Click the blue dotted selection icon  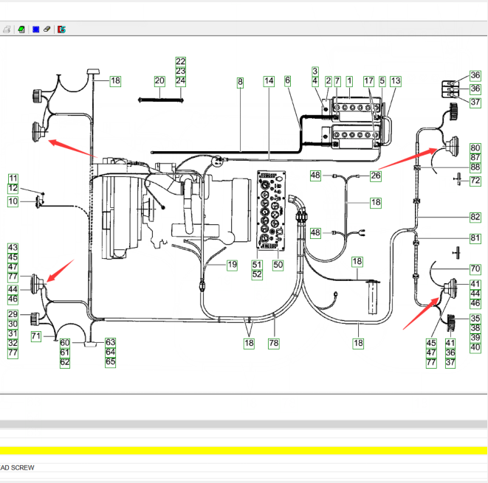click(35, 29)
